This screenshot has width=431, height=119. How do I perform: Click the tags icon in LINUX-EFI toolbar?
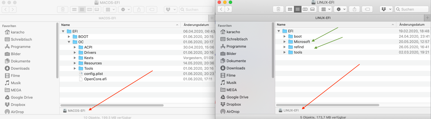[367, 9]
